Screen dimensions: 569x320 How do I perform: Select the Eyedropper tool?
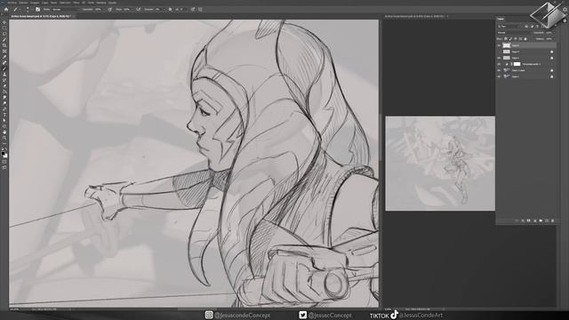pyautogui.click(x=4, y=57)
